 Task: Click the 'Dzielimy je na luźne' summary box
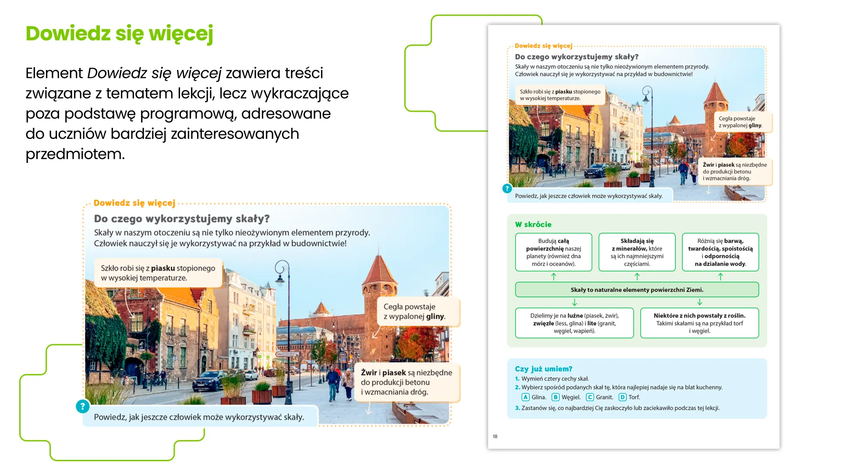[x=574, y=323]
